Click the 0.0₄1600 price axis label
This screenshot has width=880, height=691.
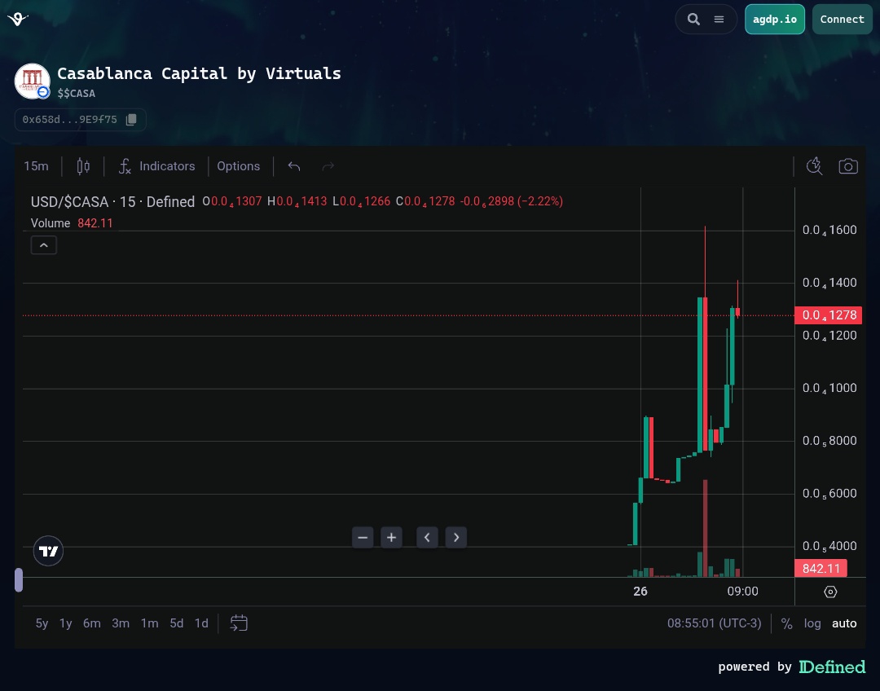click(x=829, y=230)
